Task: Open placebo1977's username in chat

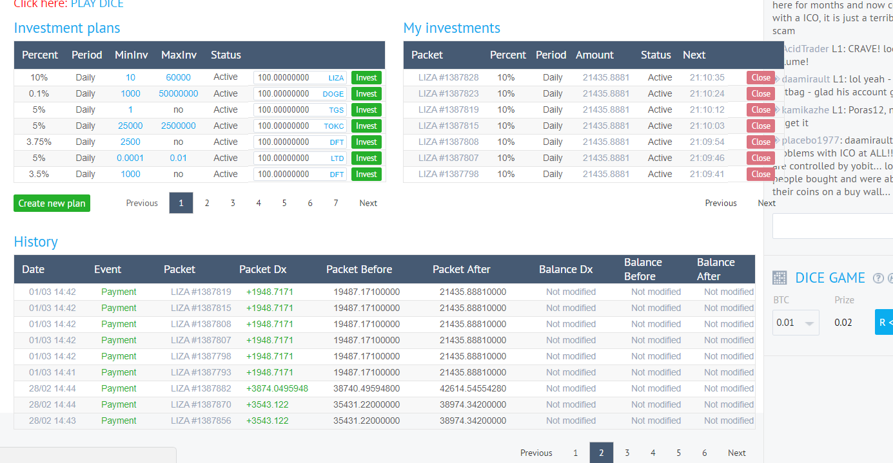Action: click(x=811, y=140)
